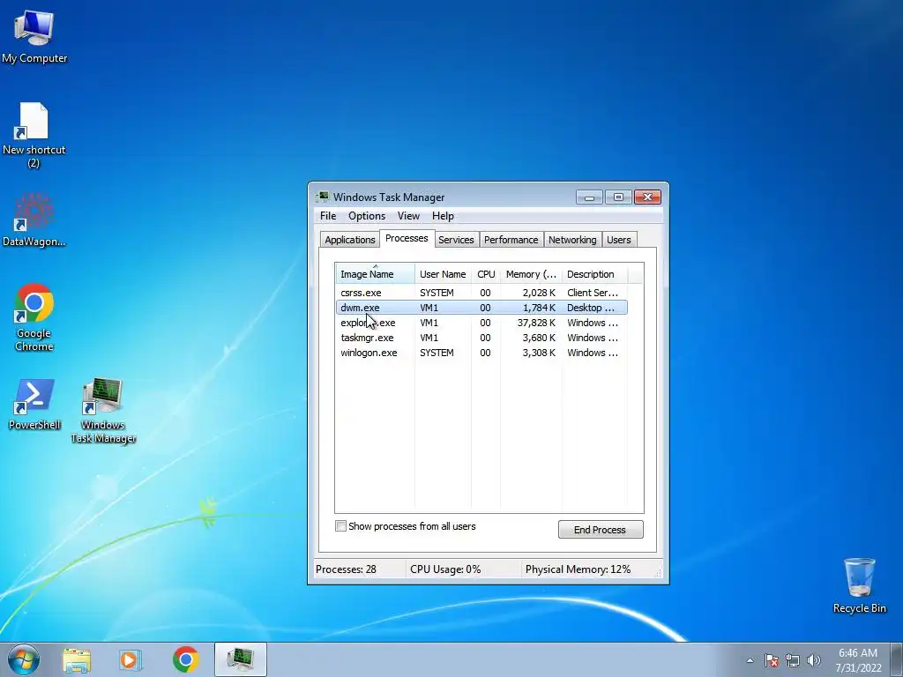Select the DataWagon desktop shortcut
Image resolution: width=903 pixels, height=677 pixels.
click(x=34, y=219)
